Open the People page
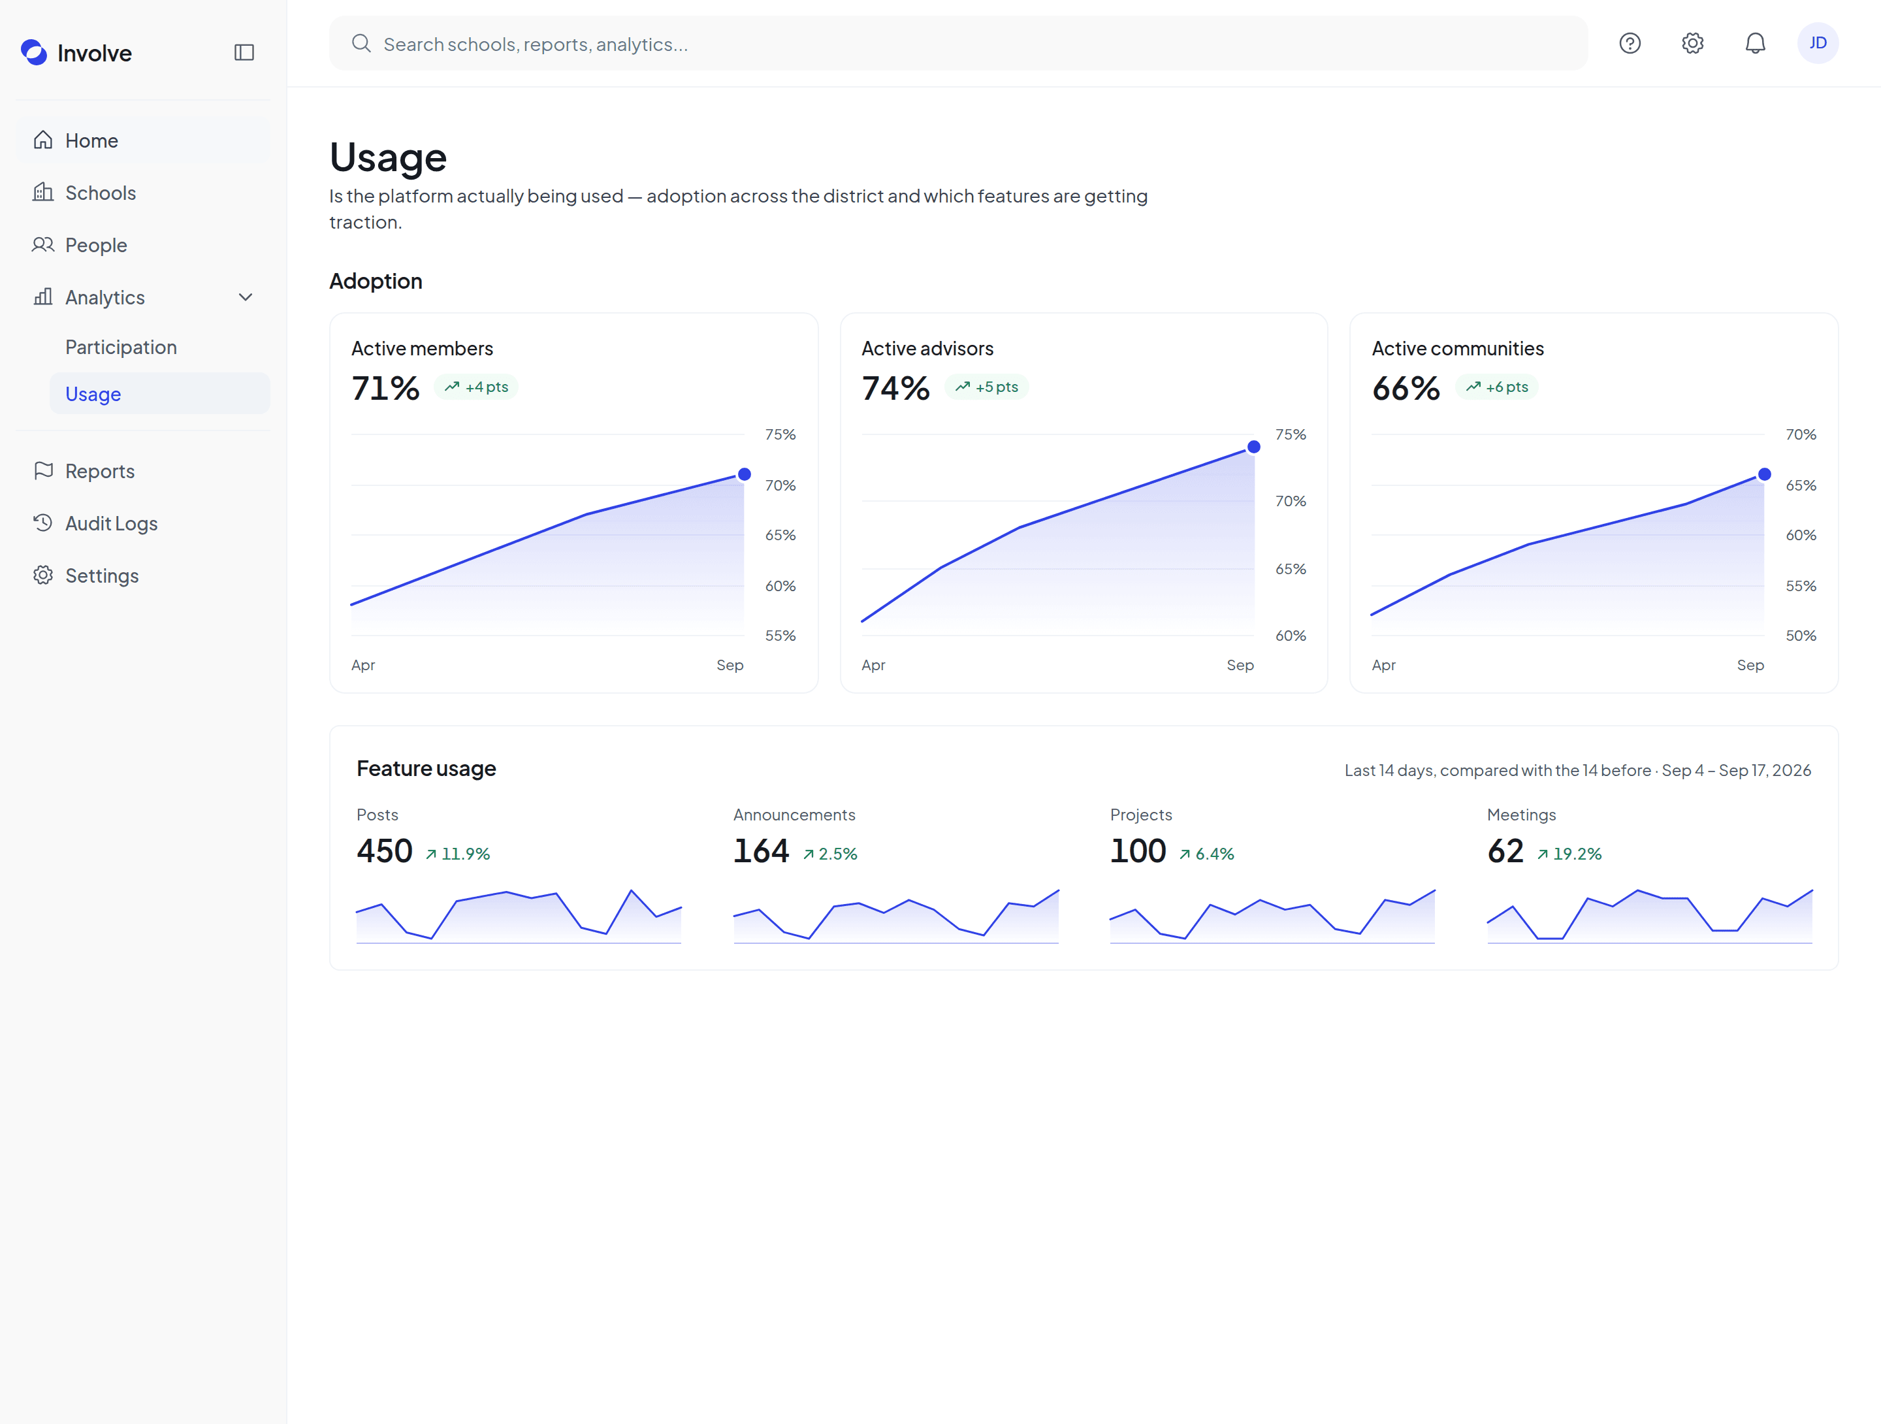1881x1424 pixels. pyautogui.click(x=143, y=245)
